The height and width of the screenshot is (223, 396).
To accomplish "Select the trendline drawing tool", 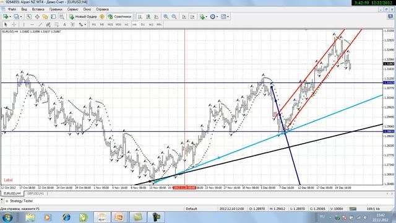I will coord(40,25).
